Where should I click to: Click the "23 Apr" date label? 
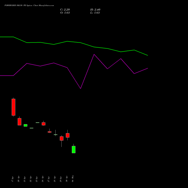click(x=36, y=179)
